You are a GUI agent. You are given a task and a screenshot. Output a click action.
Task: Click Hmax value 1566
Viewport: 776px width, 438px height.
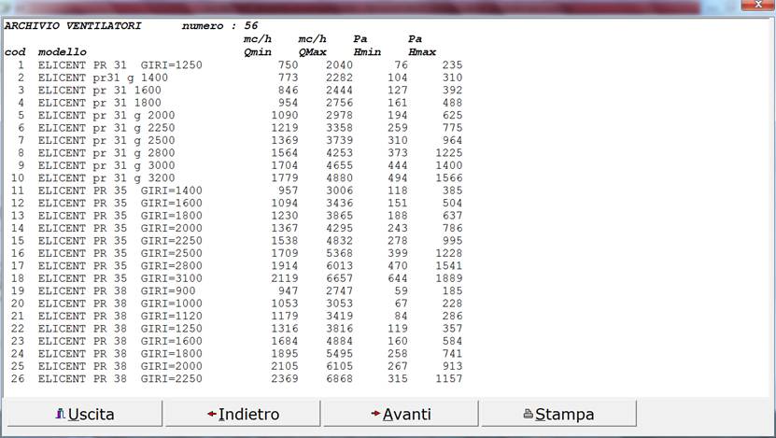[x=449, y=178]
